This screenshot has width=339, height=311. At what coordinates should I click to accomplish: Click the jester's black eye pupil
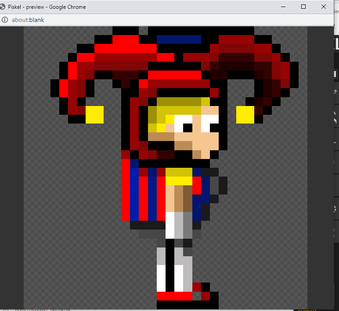[x=188, y=127]
